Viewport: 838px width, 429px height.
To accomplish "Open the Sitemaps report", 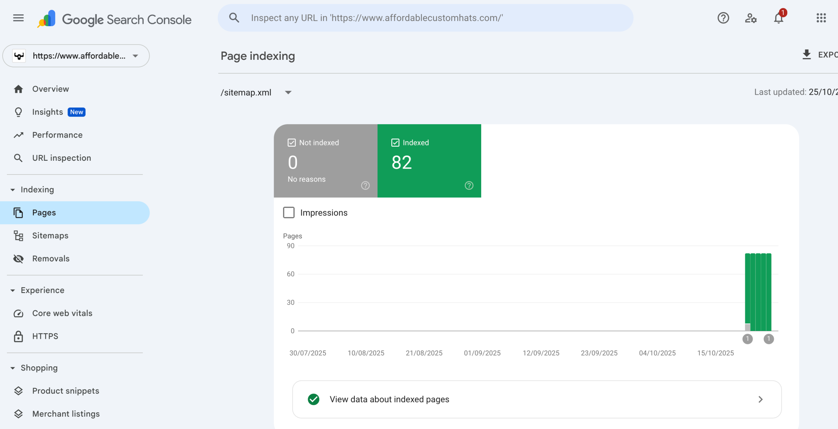I will coord(50,236).
